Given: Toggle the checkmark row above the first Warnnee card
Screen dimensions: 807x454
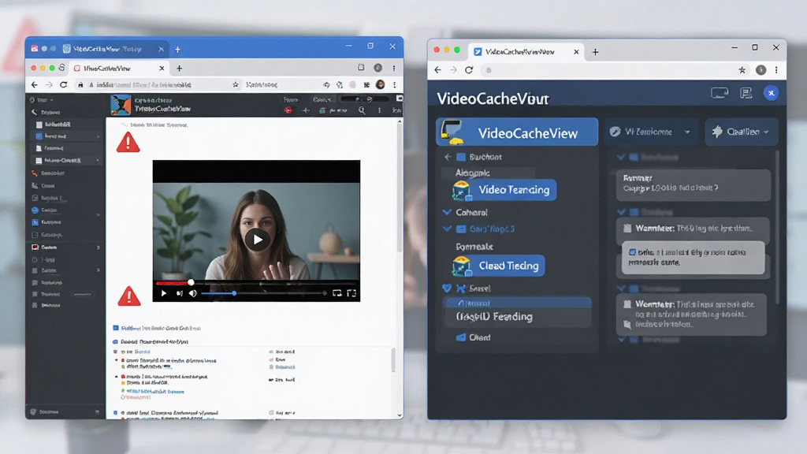Looking at the screenshot, I should (x=646, y=212).
